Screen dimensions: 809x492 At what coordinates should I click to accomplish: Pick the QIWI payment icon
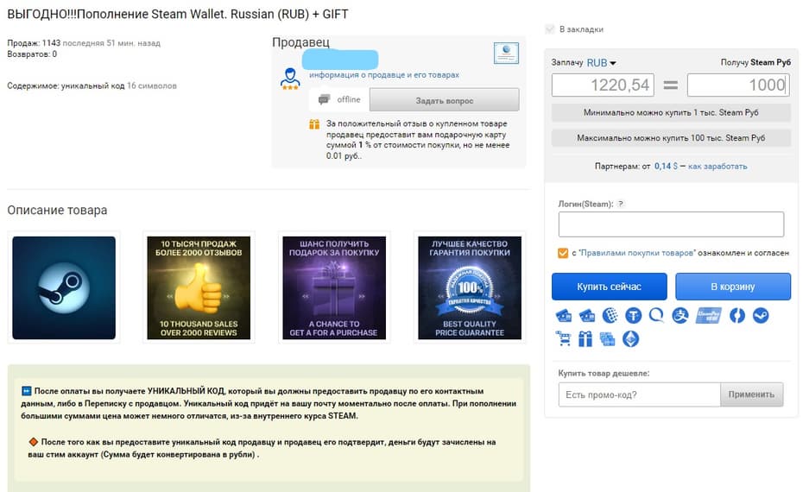point(656,315)
